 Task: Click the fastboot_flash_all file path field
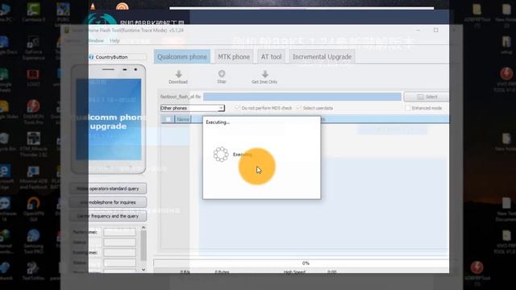pos(302,97)
